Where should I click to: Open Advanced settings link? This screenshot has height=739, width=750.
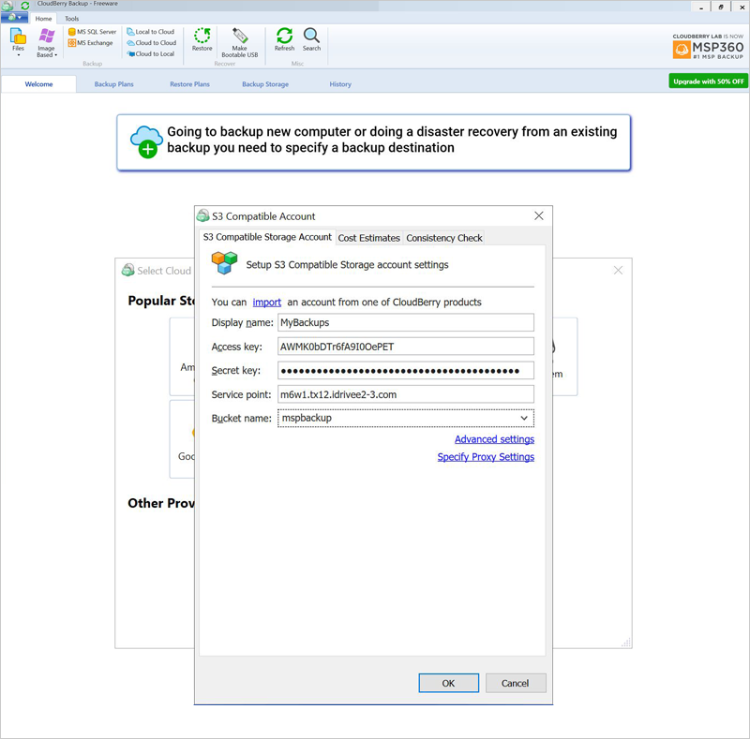pyautogui.click(x=495, y=439)
